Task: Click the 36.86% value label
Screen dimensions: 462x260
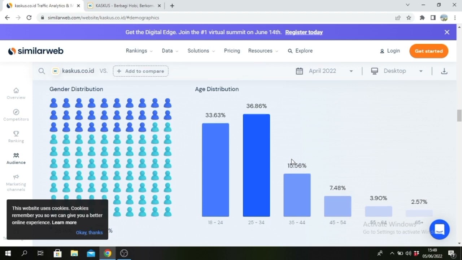Action: (256, 106)
